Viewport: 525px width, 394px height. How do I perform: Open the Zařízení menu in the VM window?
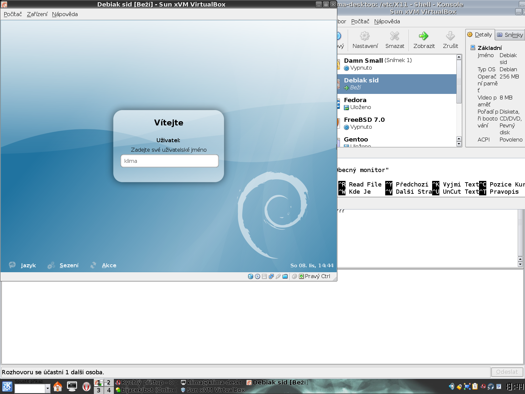click(37, 14)
